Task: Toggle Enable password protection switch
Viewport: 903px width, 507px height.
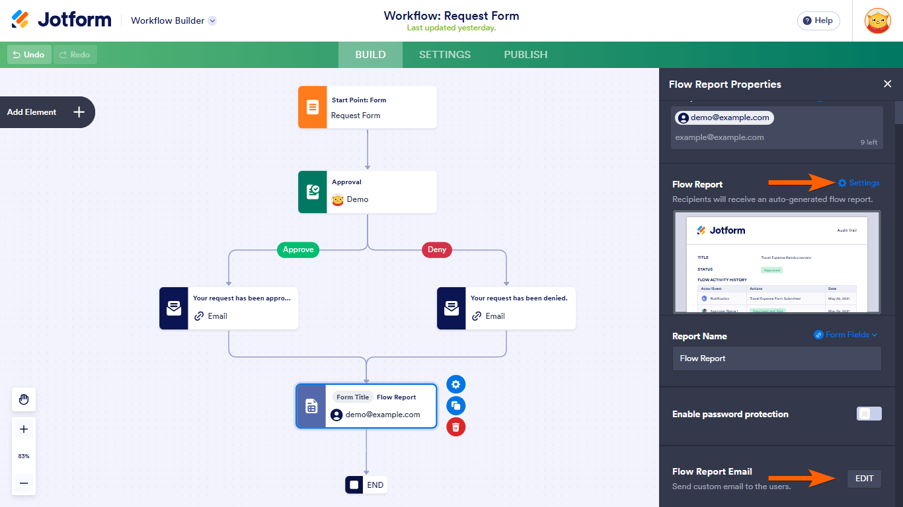Action: (869, 414)
